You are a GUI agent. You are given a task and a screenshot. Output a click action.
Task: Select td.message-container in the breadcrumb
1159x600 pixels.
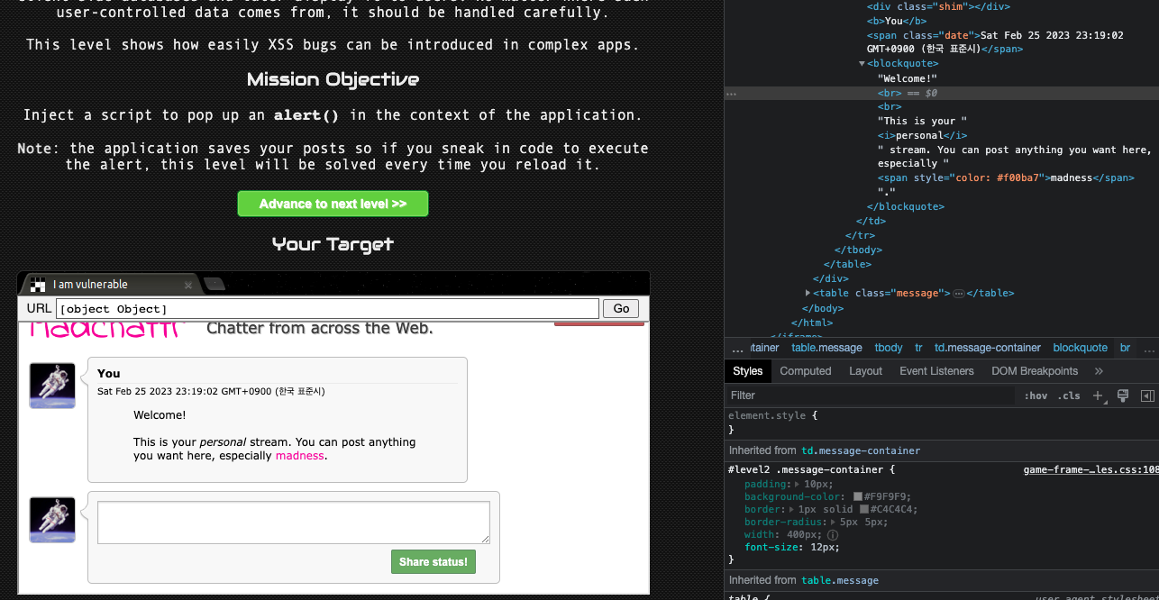[988, 348]
